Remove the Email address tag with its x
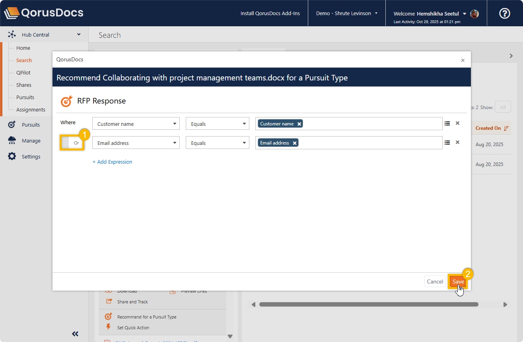Screen dimensions: 523x342 click(295, 143)
